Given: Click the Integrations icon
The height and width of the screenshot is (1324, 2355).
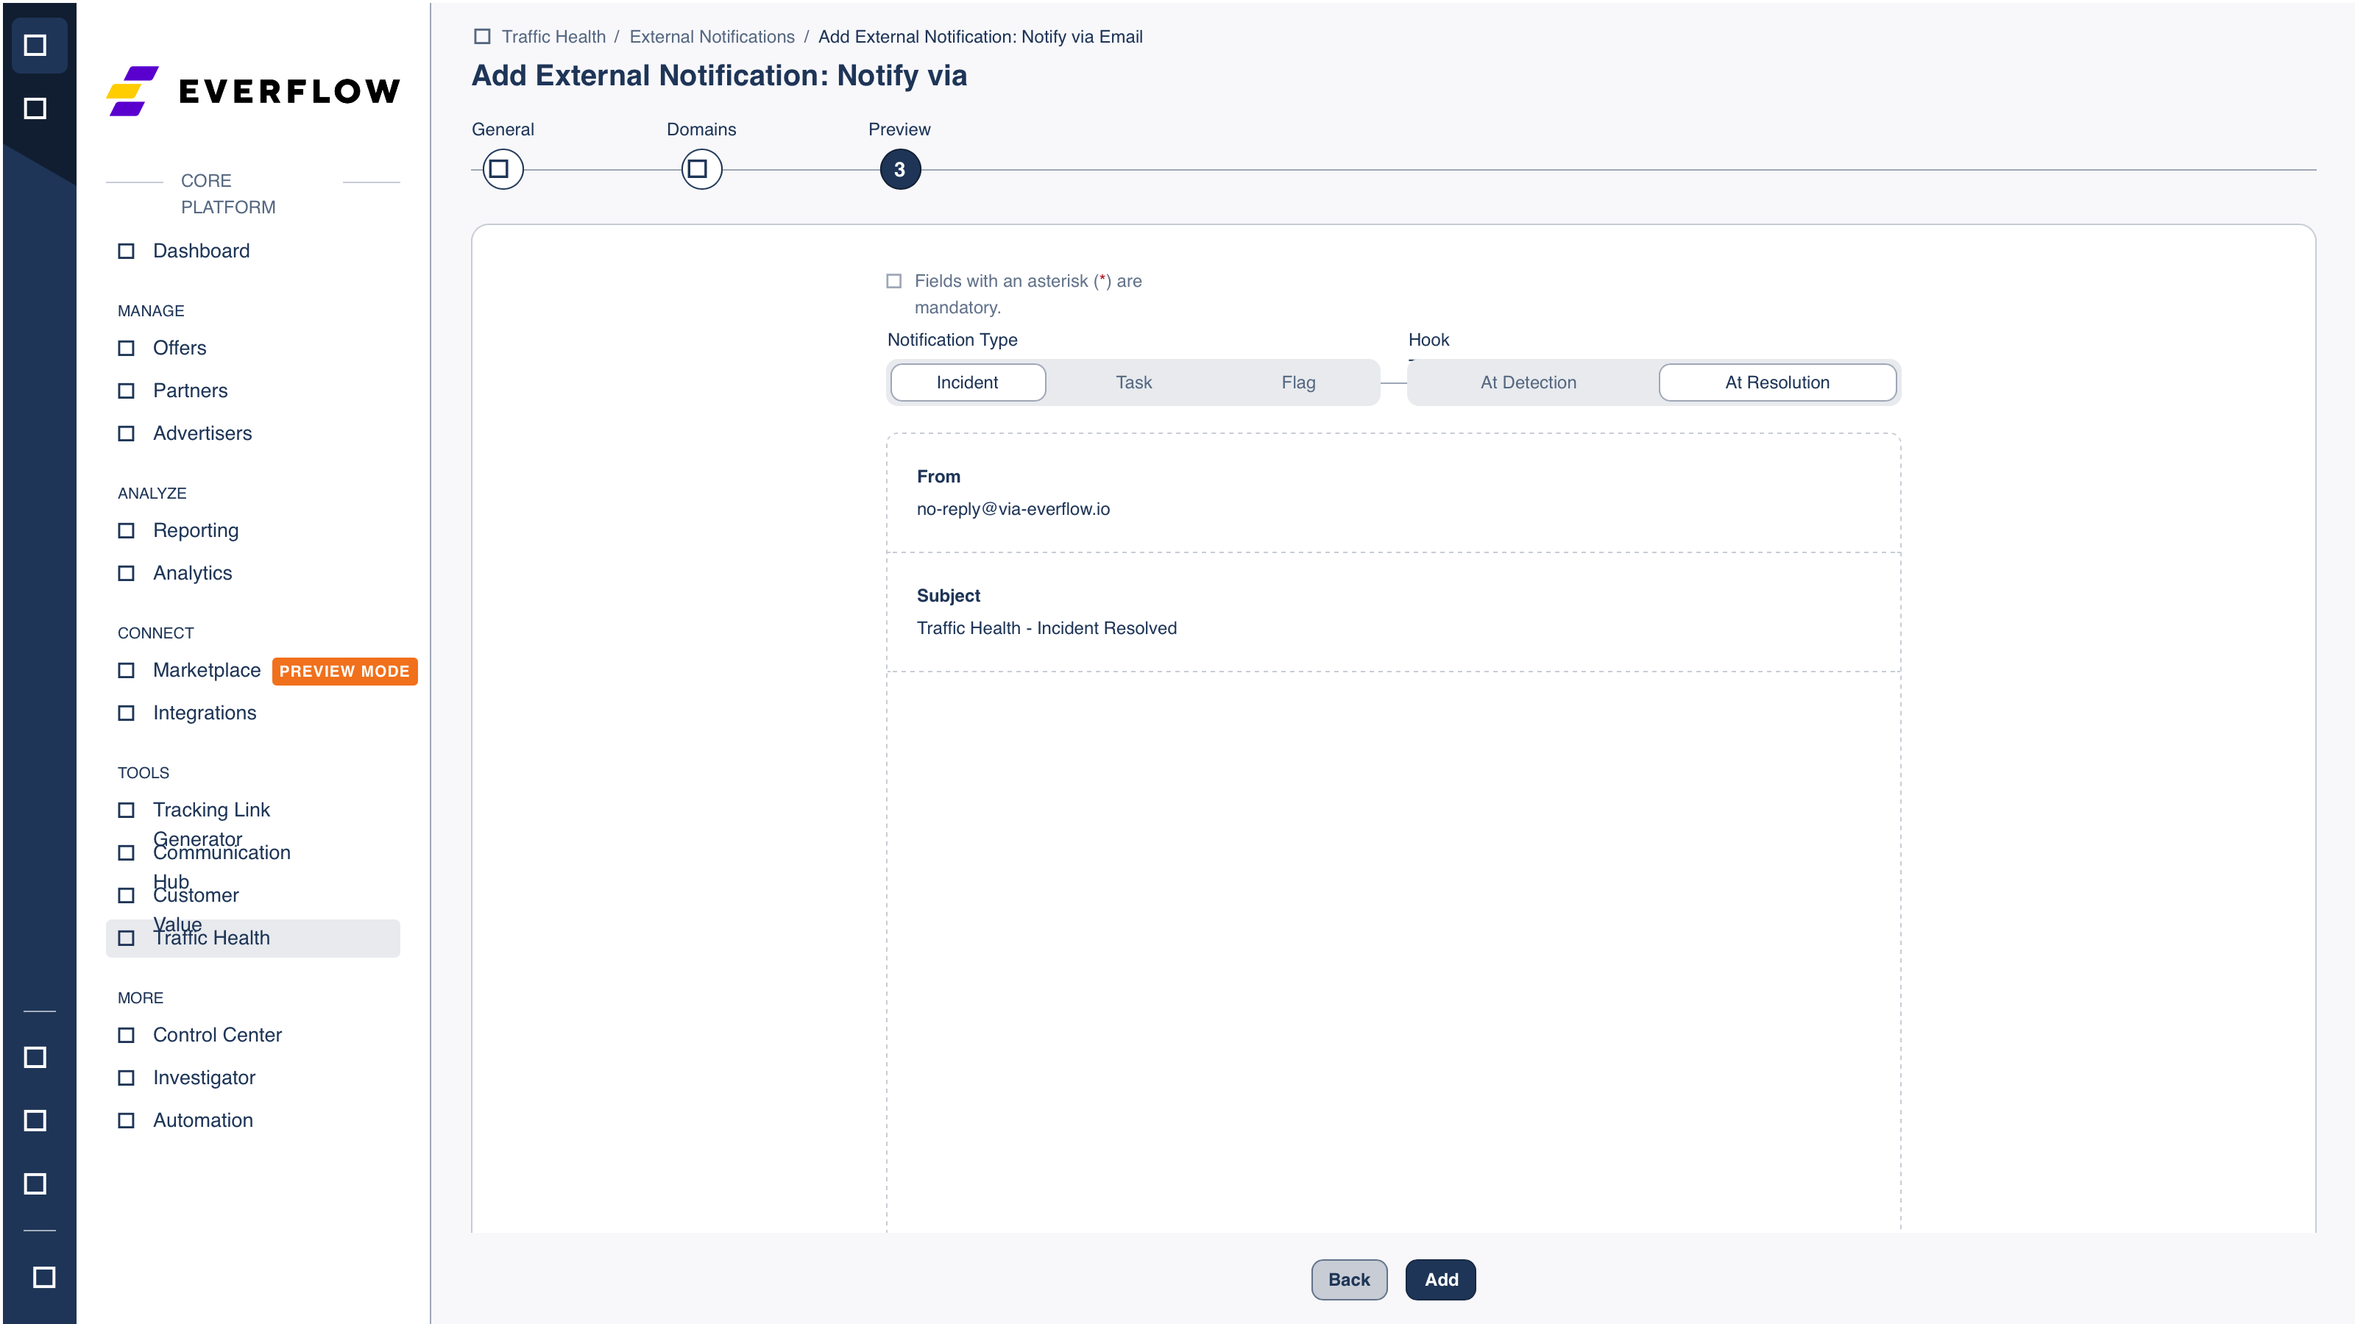Looking at the screenshot, I should pyautogui.click(x=126, y=713).
